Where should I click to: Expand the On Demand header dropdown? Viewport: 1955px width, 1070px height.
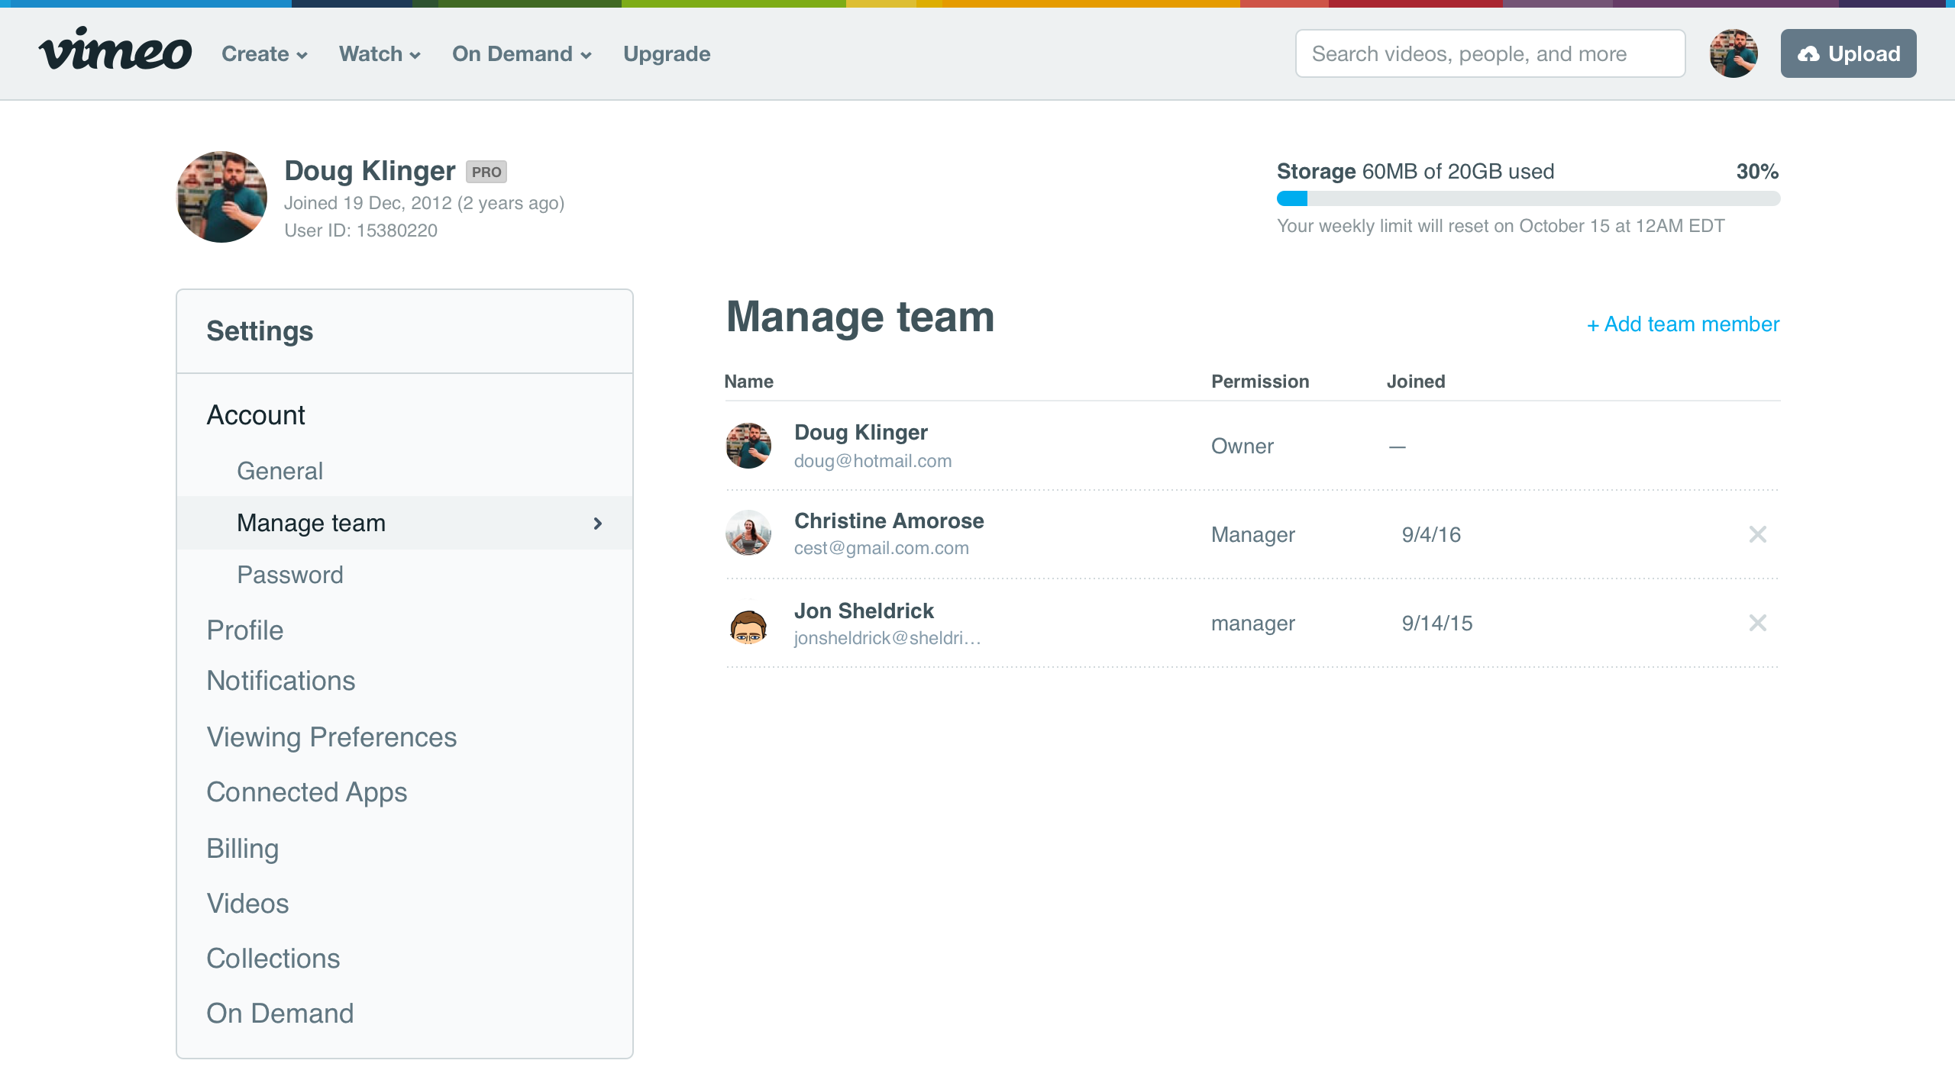tap(522, 53)
